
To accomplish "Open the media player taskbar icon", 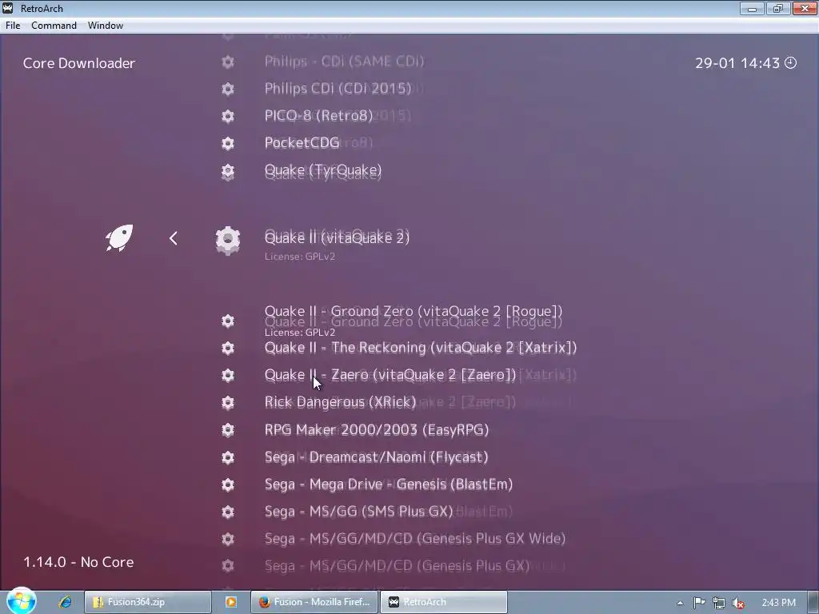I will (231, 602).
